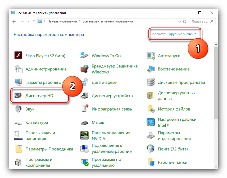The width and height of the screenshot is (227, 178).
Task: Expand the address bar history dropdown arrow
Action: coord(178,21)
